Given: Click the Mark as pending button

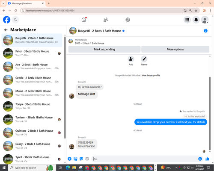Looking at the screenshot, I should [104, 49].
